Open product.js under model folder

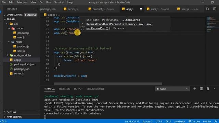(x=23, y=33)
